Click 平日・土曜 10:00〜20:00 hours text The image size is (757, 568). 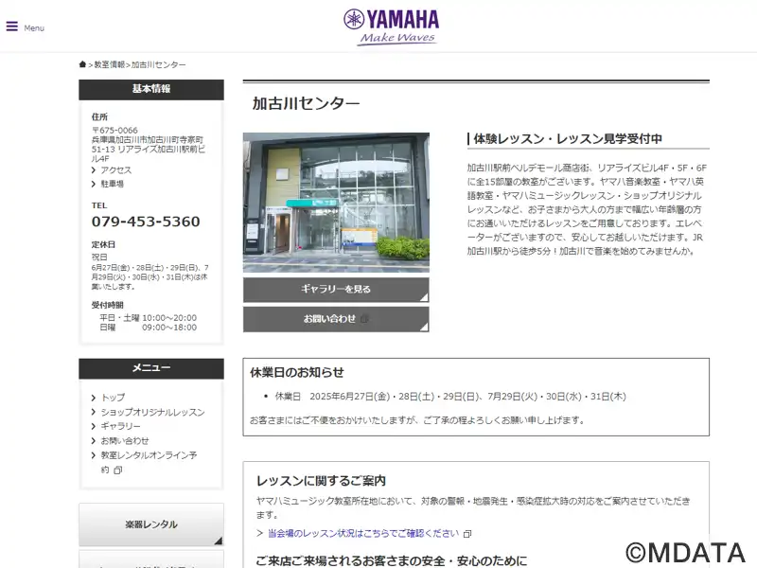click(x=149, y=318)
